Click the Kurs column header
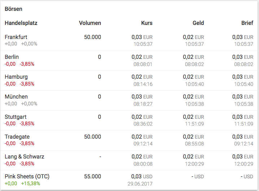 click(x=147, y=23)
